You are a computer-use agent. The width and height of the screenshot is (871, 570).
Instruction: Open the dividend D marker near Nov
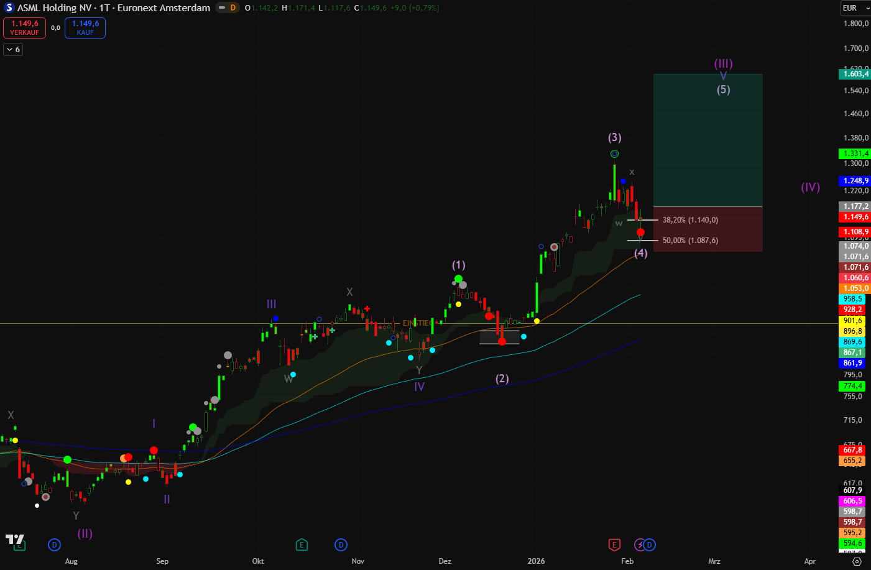point(341,545)
